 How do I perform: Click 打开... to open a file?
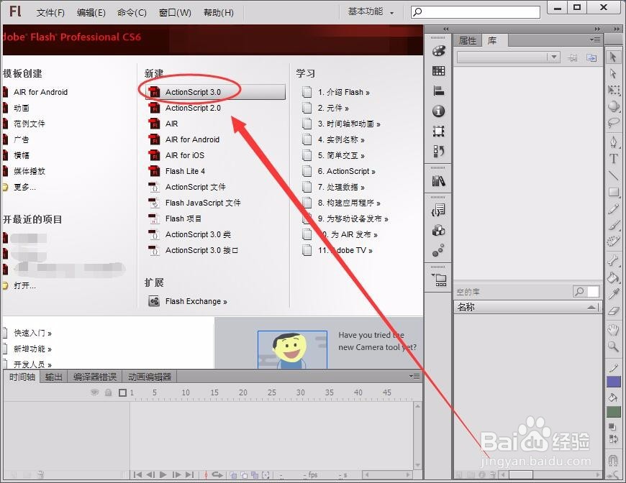[24, 285]
